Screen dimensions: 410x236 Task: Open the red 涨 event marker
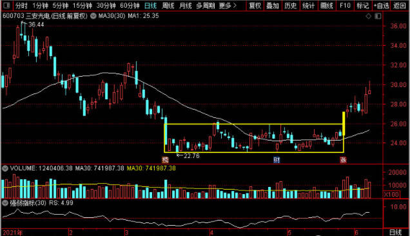(343, 160)
